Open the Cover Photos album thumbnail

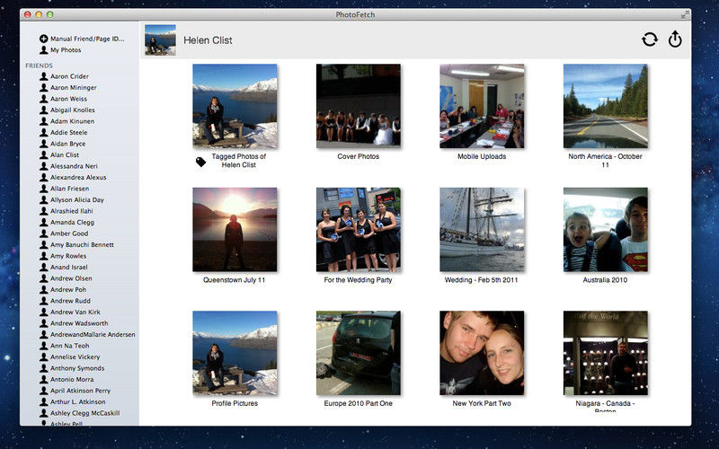[x=358, y=106]
